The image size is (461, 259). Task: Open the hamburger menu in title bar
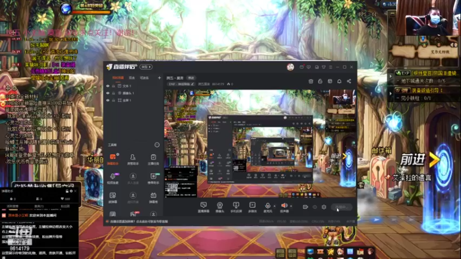(x=331, y=67)
